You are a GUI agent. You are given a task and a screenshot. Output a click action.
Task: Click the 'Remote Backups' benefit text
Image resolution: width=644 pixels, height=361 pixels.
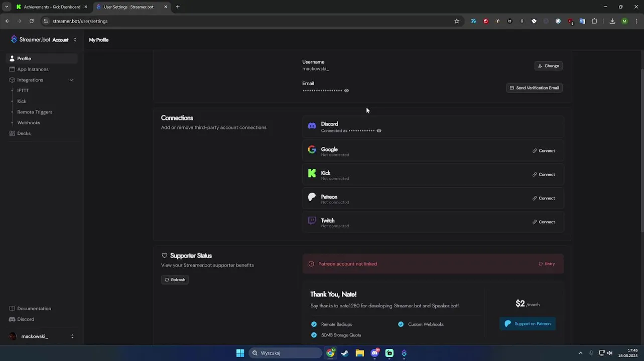pyautogui.click(x=336, y=324)
